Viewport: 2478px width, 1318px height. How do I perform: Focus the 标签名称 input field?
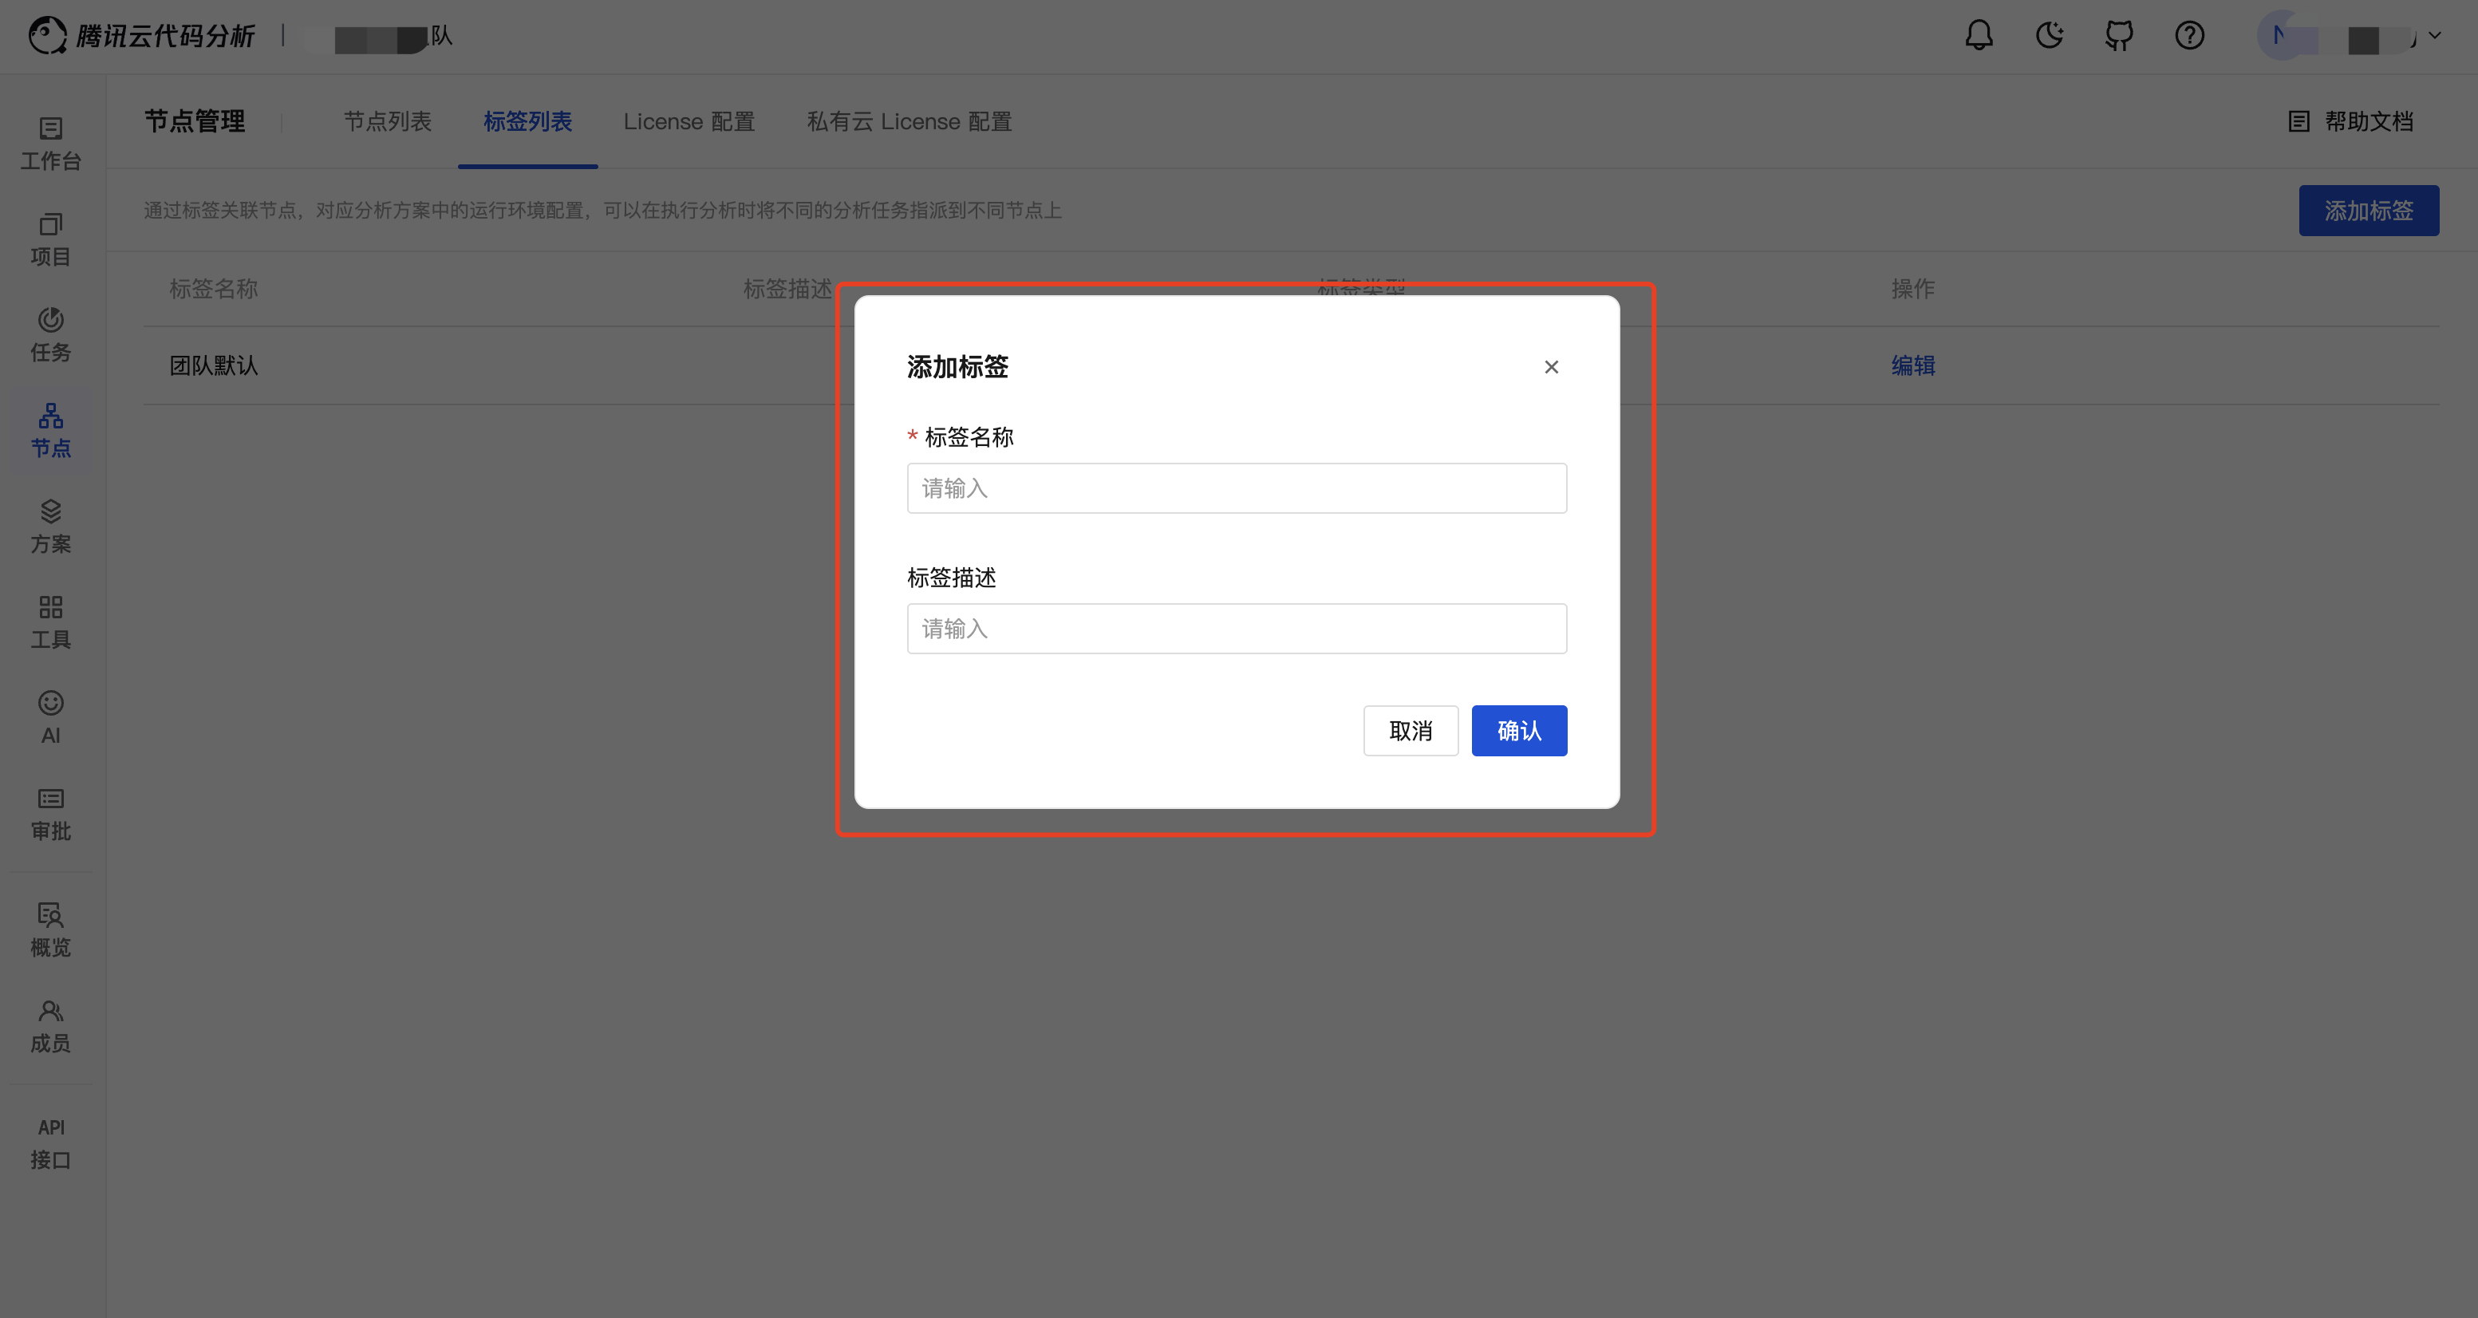[1236, 487]
